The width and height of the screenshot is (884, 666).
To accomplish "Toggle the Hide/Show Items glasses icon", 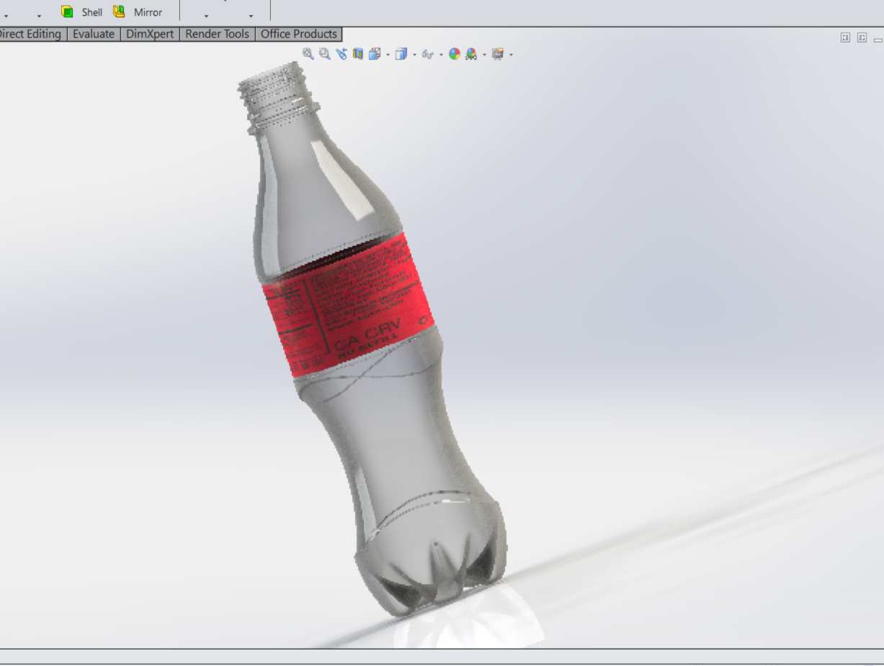I will tap(428, 54).
